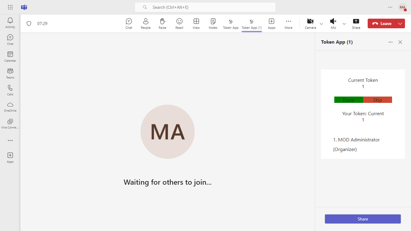Raise your hand in the meeting
This screenshot has height=231, width=411.
[x=162, y=23]
